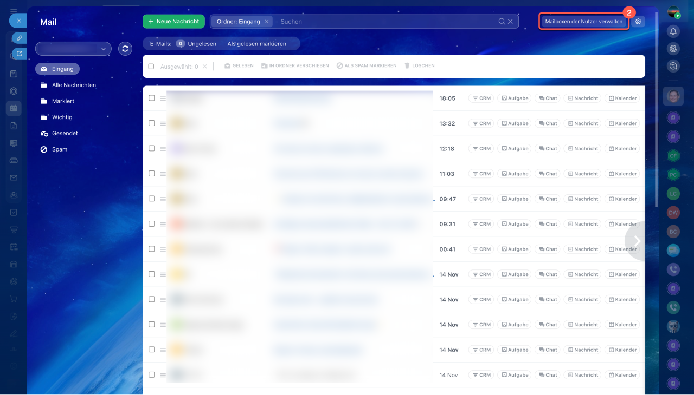Clear the search field with its X icon
Viewport: 694px width, 395px height.
coord(510,22)
